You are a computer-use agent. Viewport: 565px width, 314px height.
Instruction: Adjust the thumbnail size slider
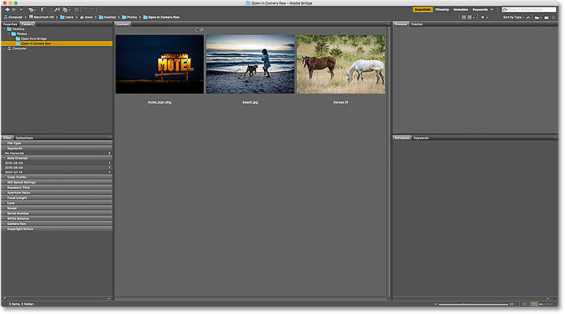tap(464, 304)
